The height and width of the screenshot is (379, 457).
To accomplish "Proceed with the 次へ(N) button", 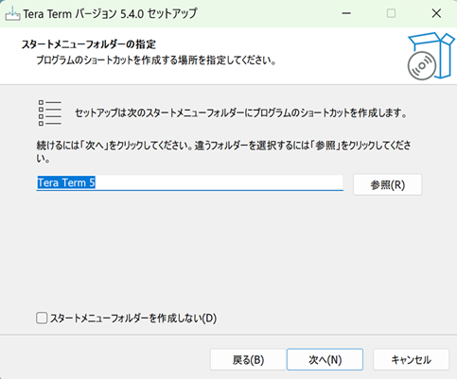I will [x=325, y=359].
